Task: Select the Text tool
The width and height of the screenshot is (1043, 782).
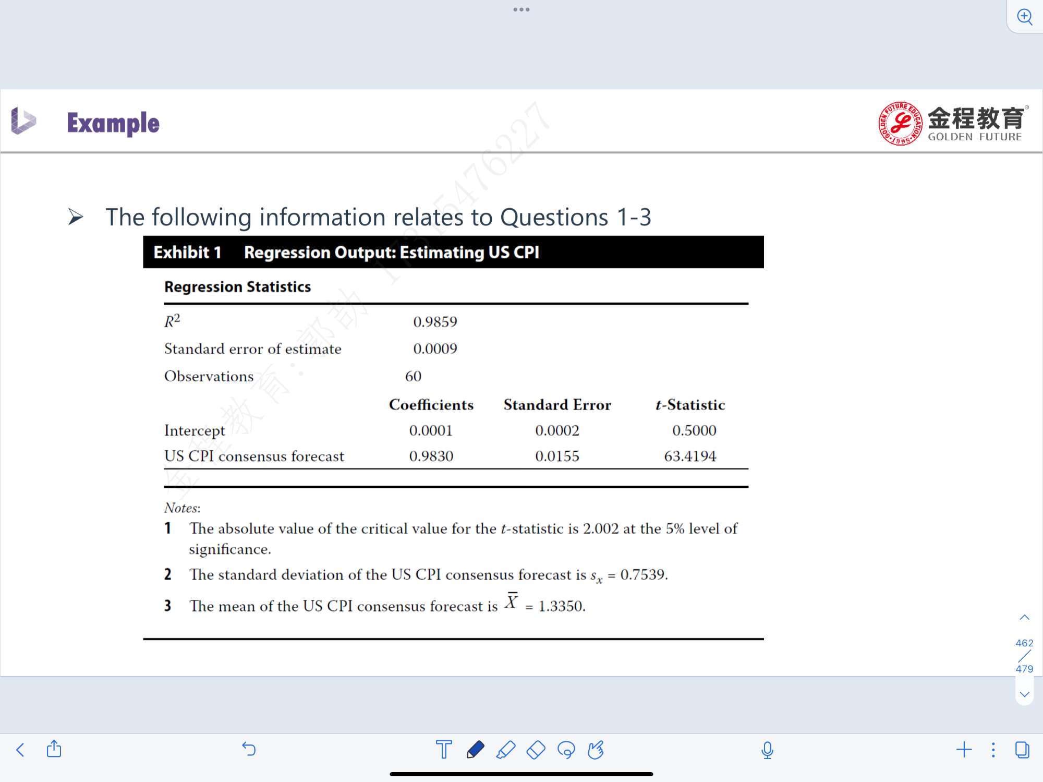Action: point(444,750)
